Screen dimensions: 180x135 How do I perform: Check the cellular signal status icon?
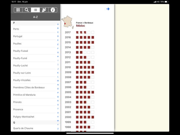tap(155, 2)
